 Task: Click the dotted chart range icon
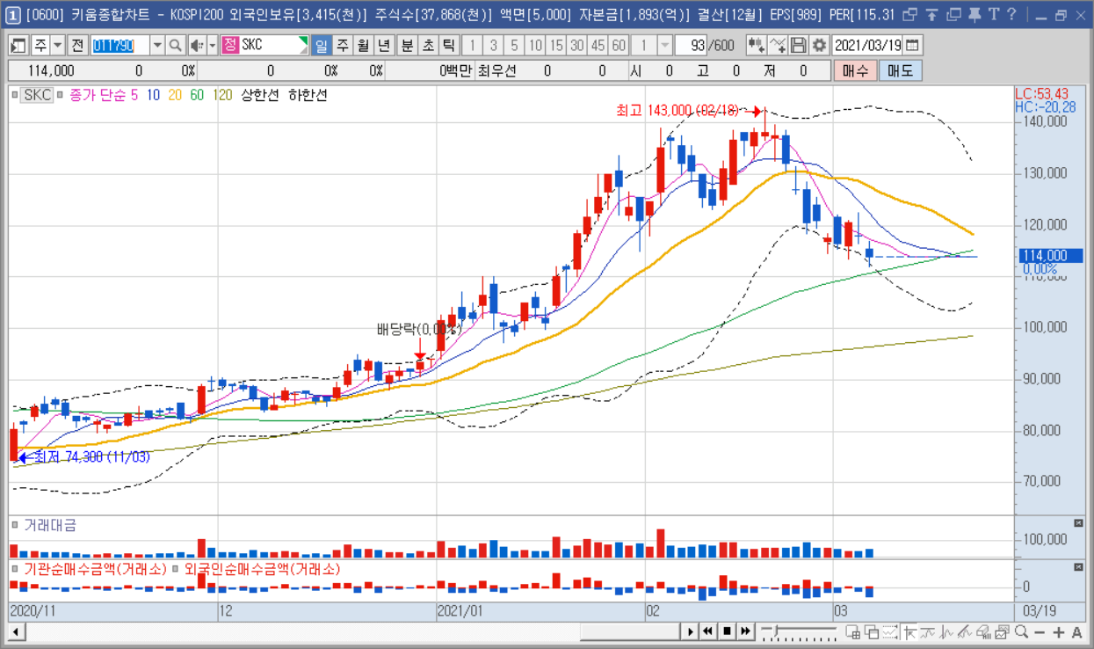coord(890,631)
